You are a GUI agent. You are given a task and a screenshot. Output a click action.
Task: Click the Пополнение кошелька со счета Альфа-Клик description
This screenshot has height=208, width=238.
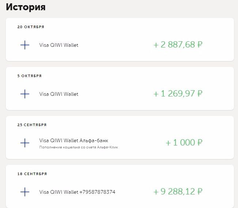[79, 147]
